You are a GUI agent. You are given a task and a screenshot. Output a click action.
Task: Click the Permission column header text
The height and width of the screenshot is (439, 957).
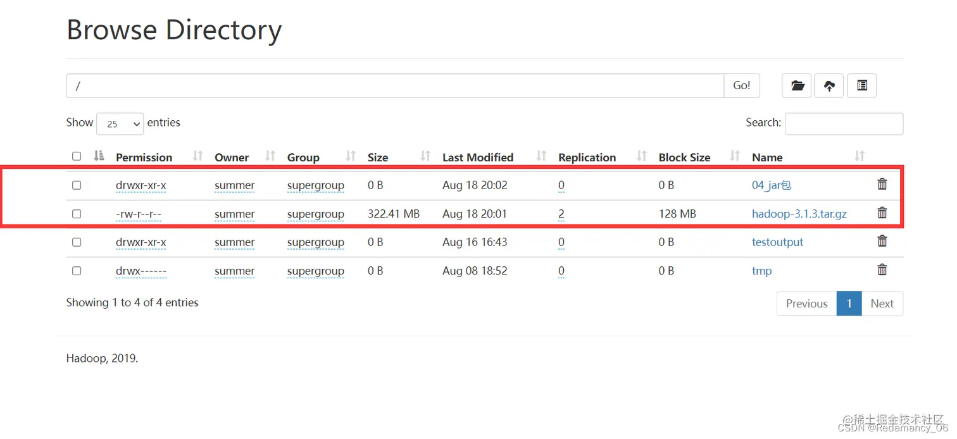click(144, 158)
